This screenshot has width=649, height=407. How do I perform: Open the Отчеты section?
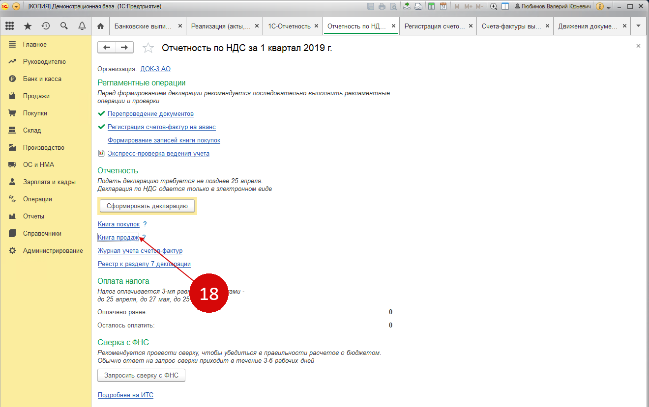pyautogui.click(x=46, y=217)
